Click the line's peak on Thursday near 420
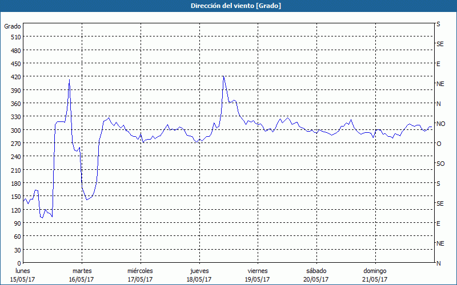 [x=223, y=76]
